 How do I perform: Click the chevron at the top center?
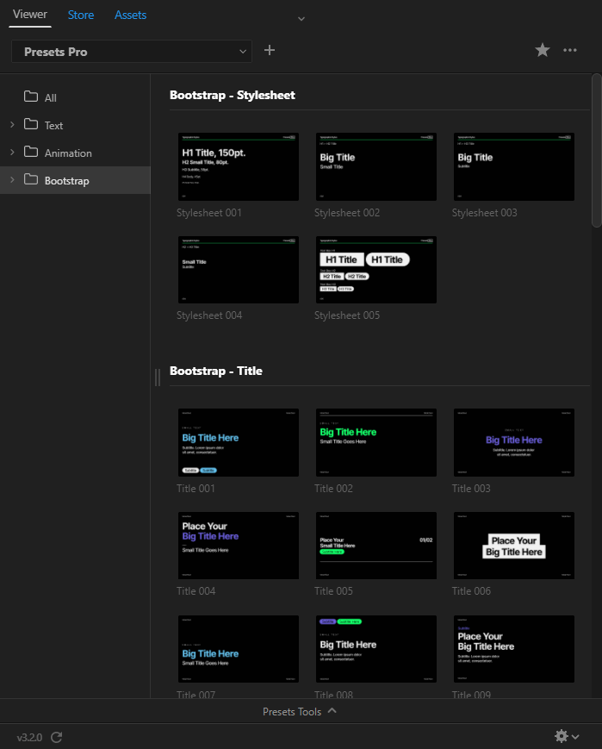pos(301,19)
